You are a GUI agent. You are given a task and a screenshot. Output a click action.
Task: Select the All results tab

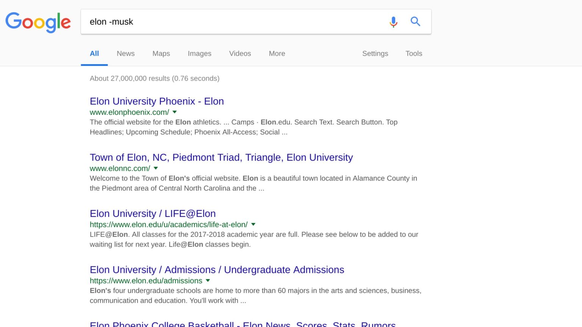pos(94,53)
